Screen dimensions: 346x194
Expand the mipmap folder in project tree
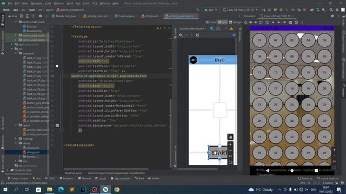coord(16,139)
